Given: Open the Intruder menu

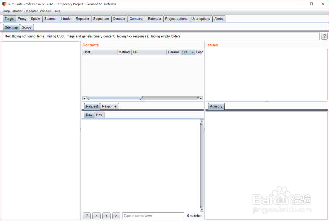Looking at the screenshot, I should pyautogui.click(x=17, y=11).
